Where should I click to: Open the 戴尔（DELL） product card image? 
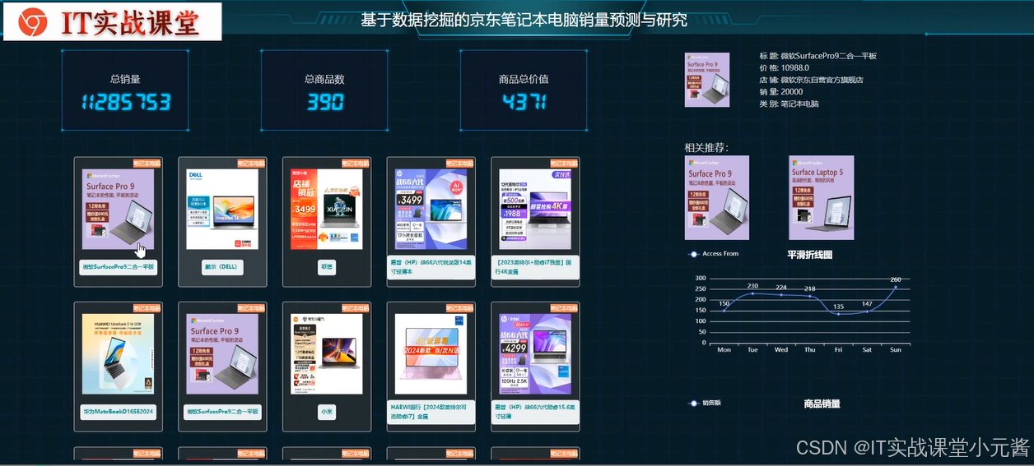click(x=222, y=209)
